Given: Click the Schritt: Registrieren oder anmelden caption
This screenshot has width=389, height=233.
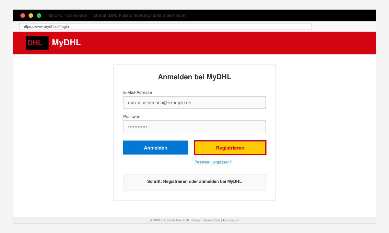Looking at the screenshot, I should point(194,182).
